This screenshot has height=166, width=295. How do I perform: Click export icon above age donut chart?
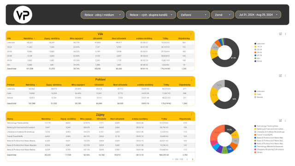point(280,34)
